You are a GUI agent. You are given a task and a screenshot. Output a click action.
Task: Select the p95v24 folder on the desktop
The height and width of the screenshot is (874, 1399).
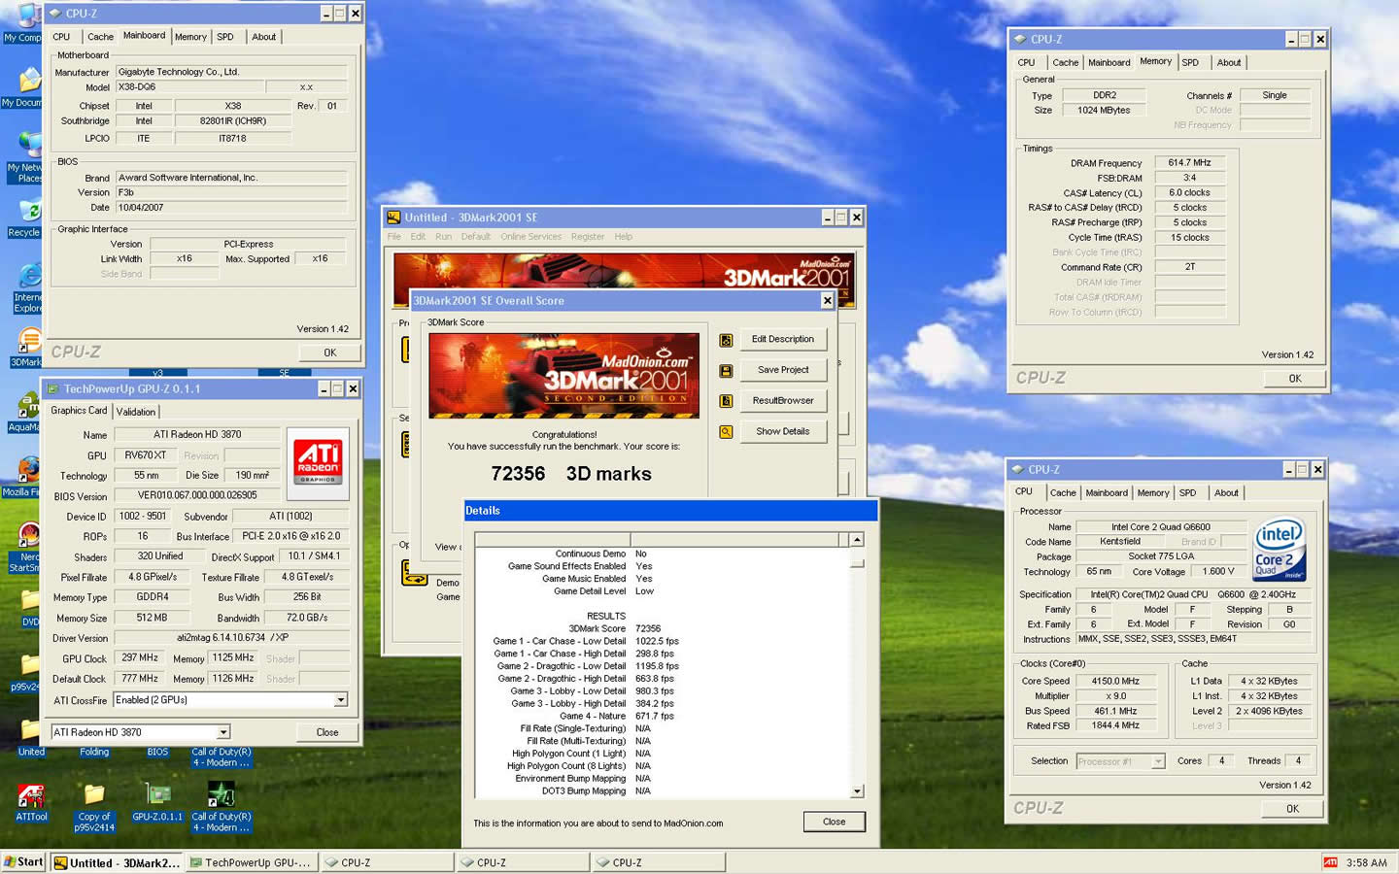[25, 672]
